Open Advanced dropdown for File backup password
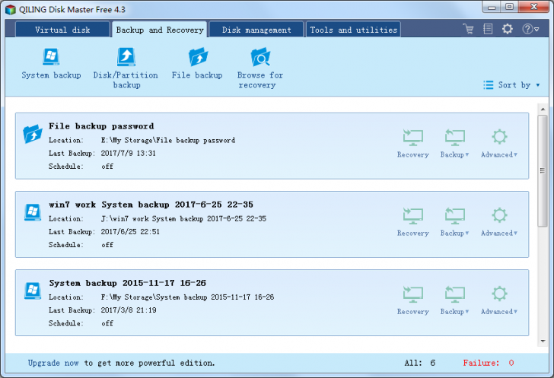Image resolution: width=554 pixels, height=378 pixels. 499,144
